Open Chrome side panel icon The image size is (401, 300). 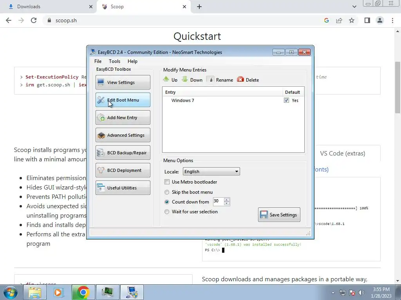367,20
